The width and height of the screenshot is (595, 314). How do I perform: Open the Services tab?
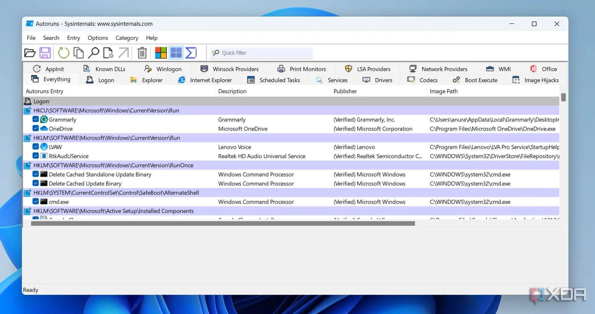[332, 80]
